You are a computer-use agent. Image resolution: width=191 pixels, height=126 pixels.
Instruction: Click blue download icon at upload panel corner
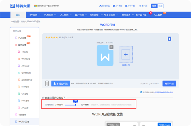(x=170, y=39)
